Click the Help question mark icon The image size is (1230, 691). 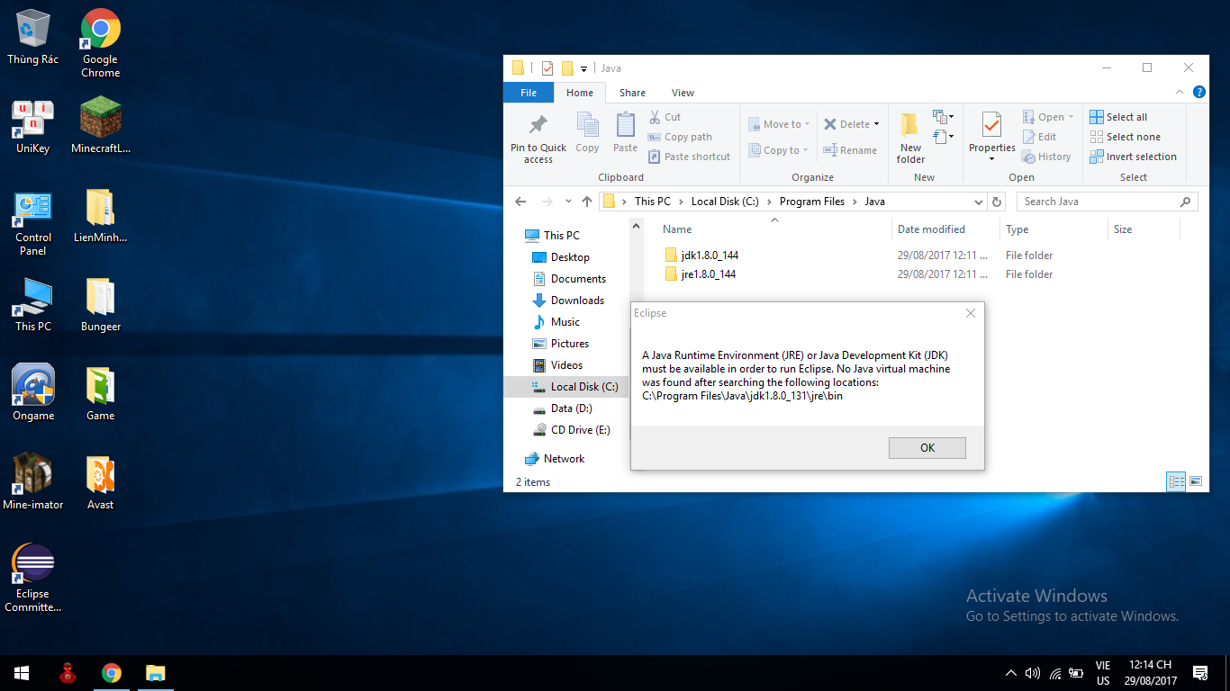click(x=1198, y=92)
